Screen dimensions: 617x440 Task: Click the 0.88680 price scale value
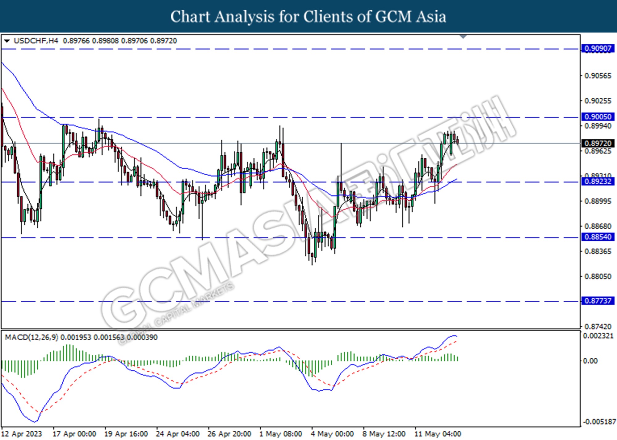[x=598, y=226]
